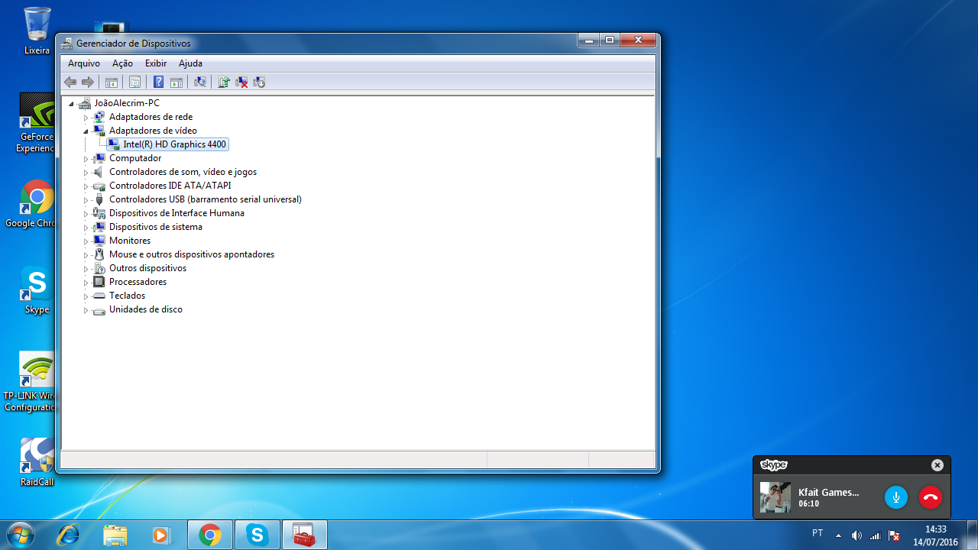This screenshot has height=550, width=978.
Task: Expand Controladores de som, vídeo e jogos
Action: pos(86,172)
